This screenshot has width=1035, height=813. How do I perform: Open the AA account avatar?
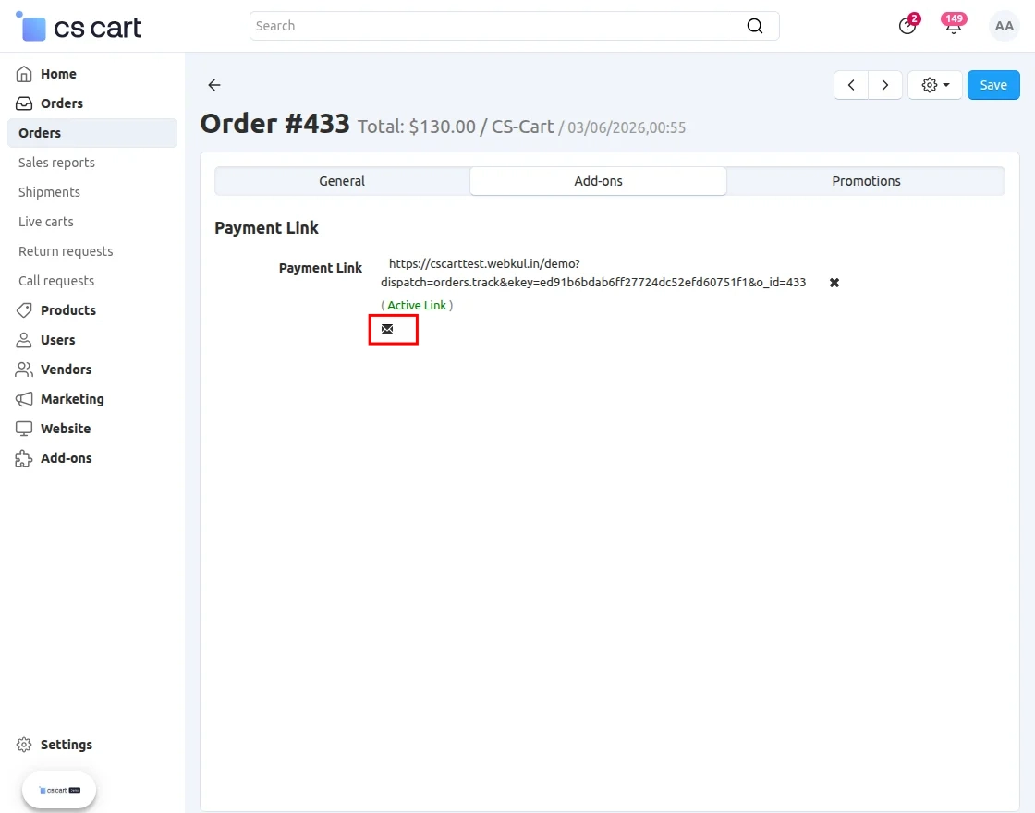pos(1004,26)
